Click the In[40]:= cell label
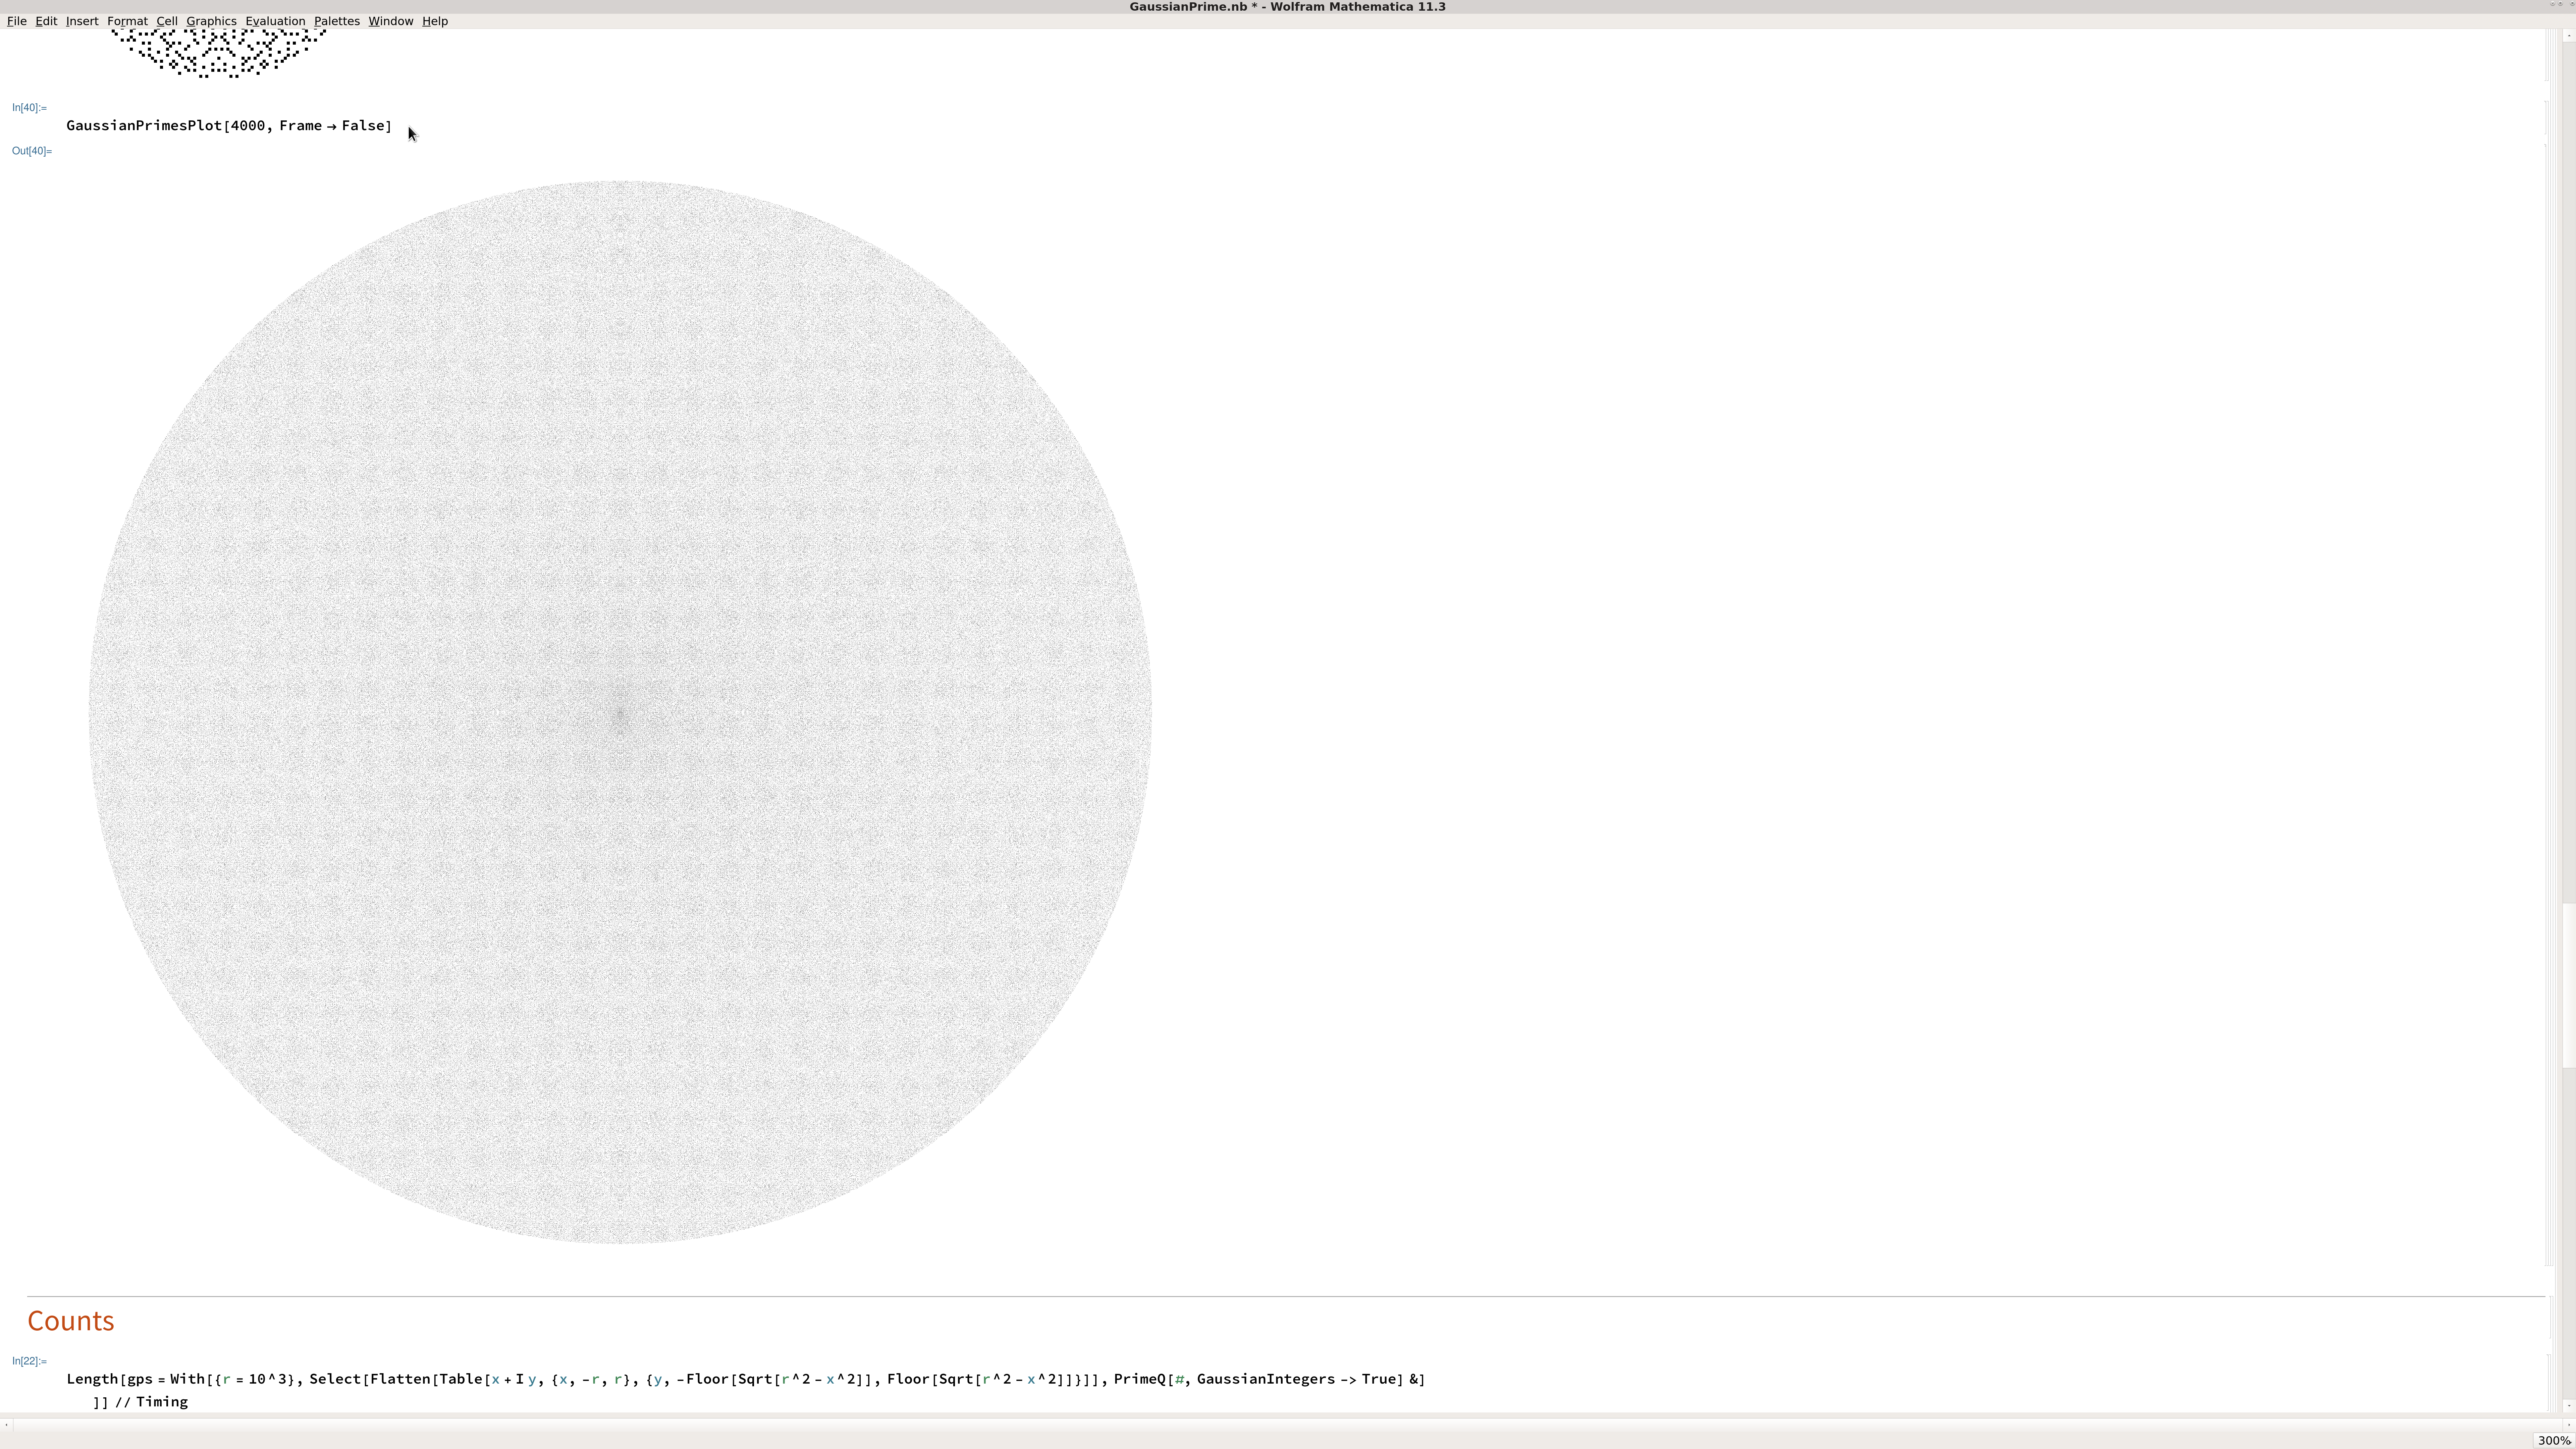Screen dimensions: 2576x1449 click(29, 107)
